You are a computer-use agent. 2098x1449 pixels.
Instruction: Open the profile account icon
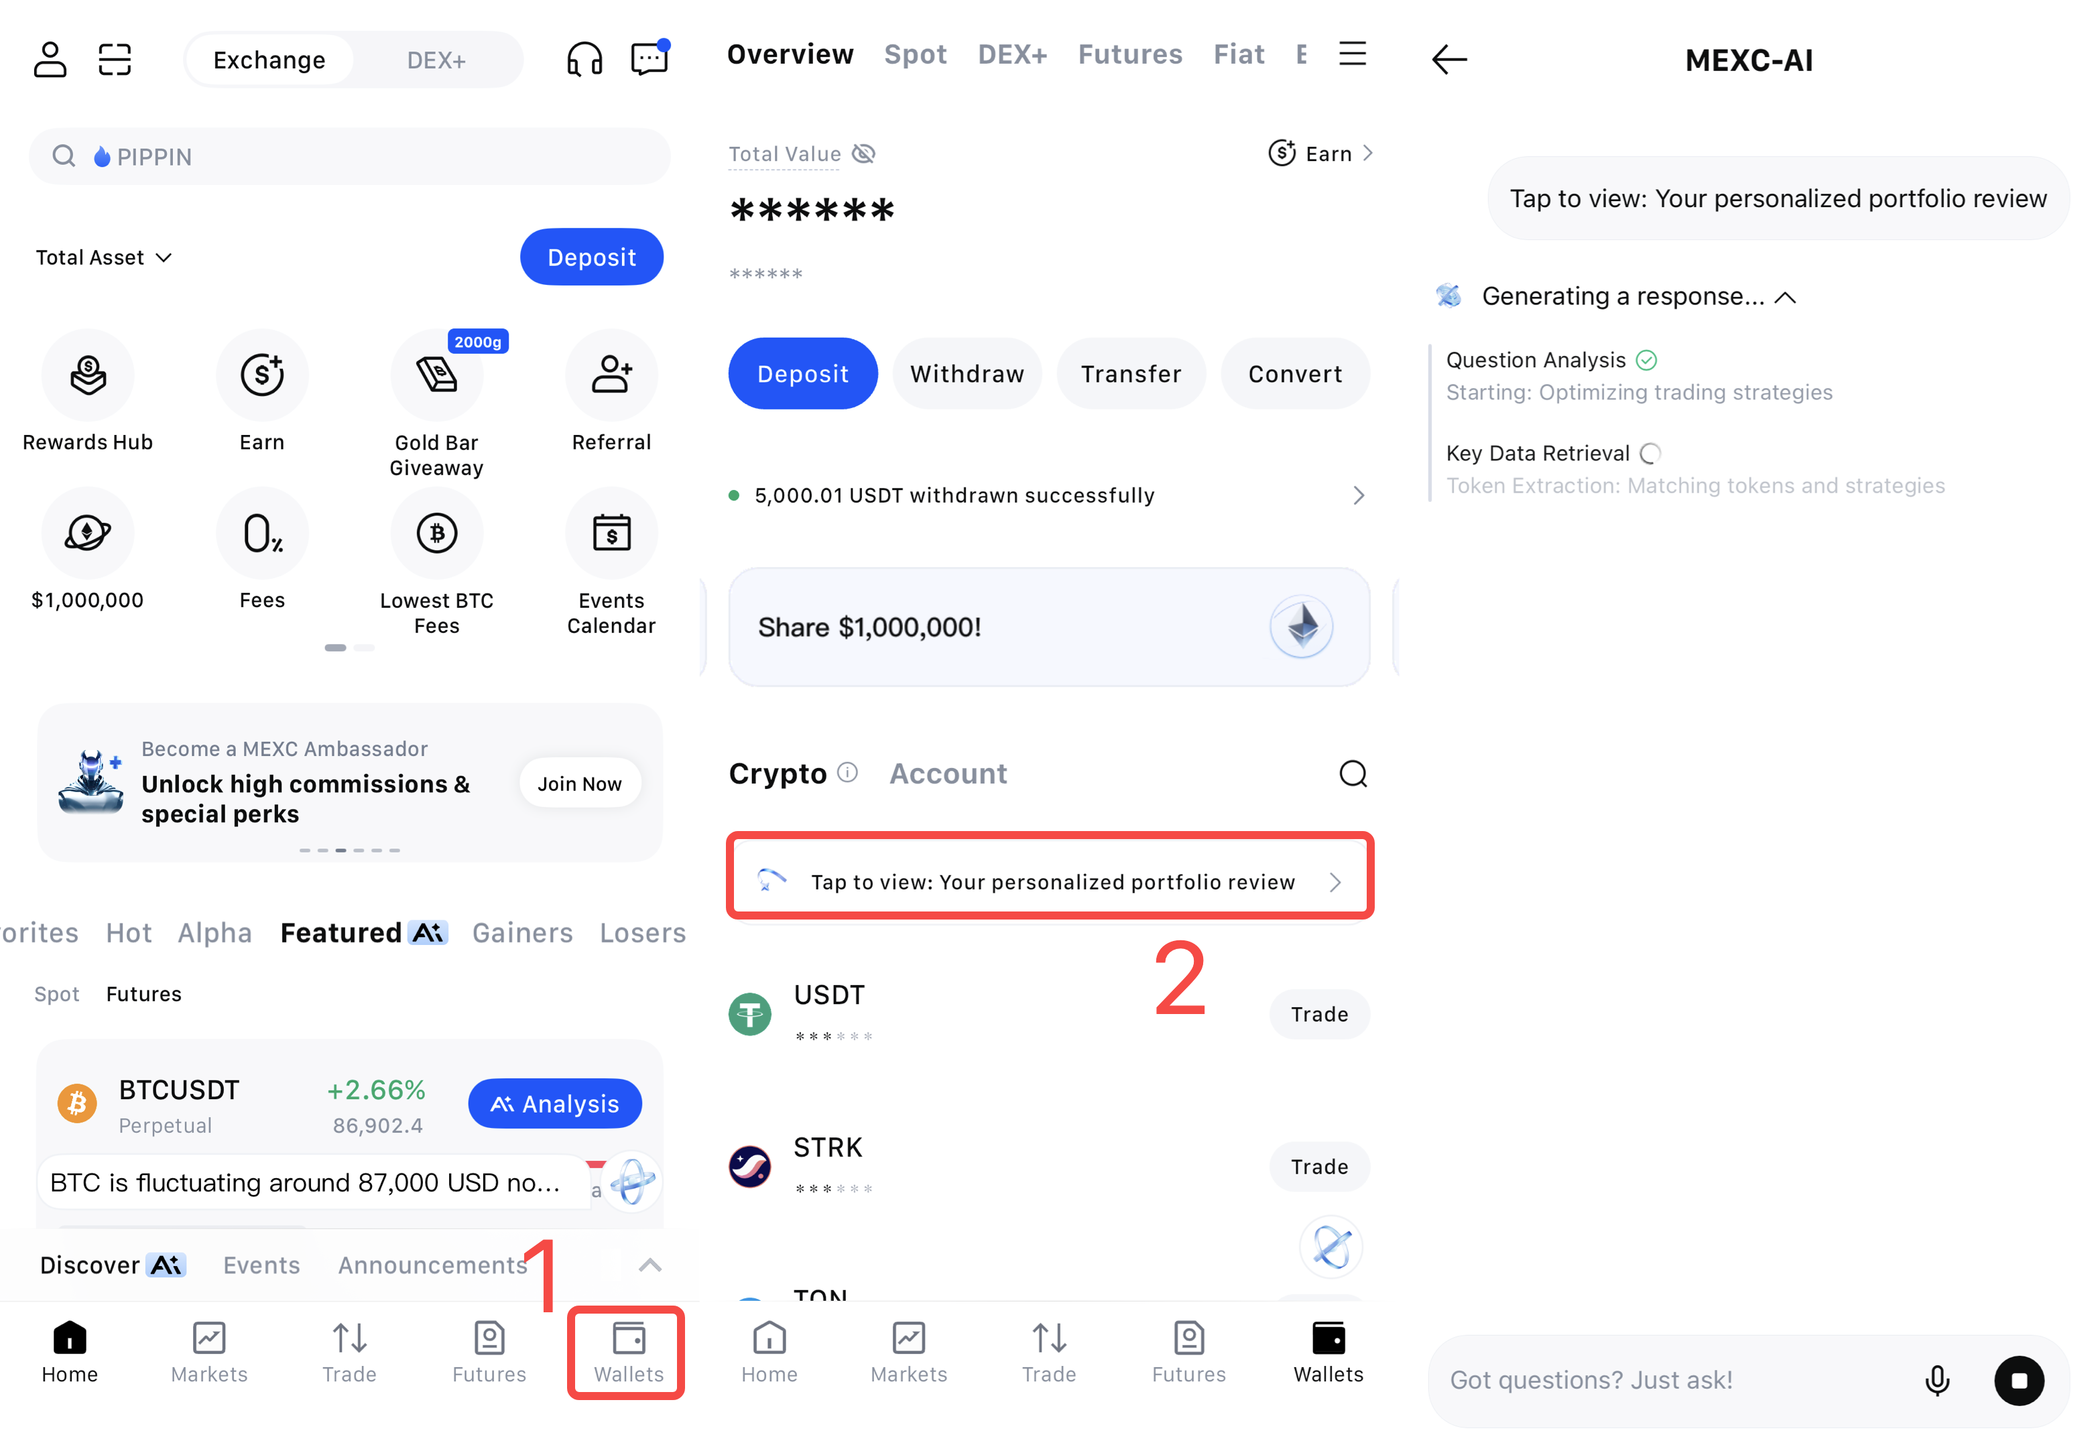(50, 60)
